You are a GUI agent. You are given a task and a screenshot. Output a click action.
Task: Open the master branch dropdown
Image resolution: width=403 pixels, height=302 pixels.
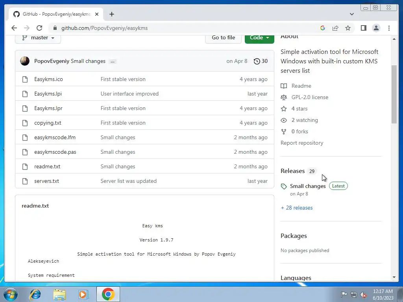(38, 38)
